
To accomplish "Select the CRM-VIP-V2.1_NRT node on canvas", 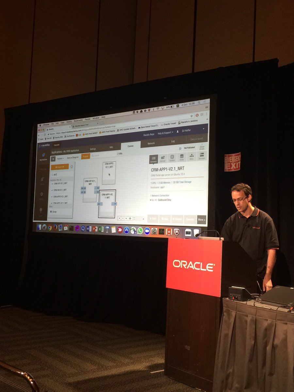I will click(x=90, y=190).
